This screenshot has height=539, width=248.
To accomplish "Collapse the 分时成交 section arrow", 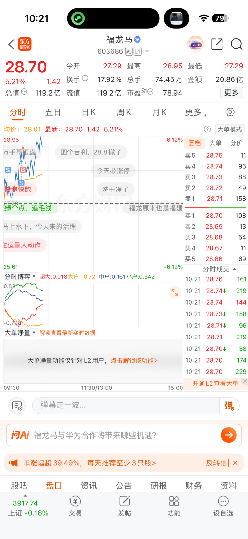I will coord(234,269).
